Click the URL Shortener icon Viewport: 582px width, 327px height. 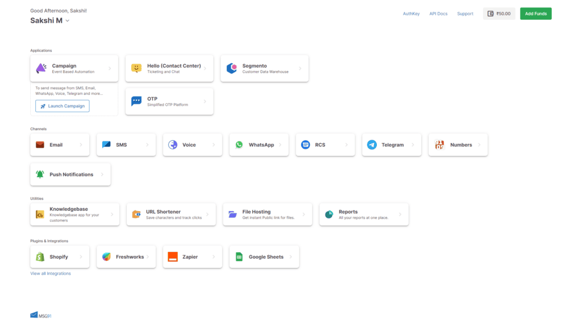[136, 214]
